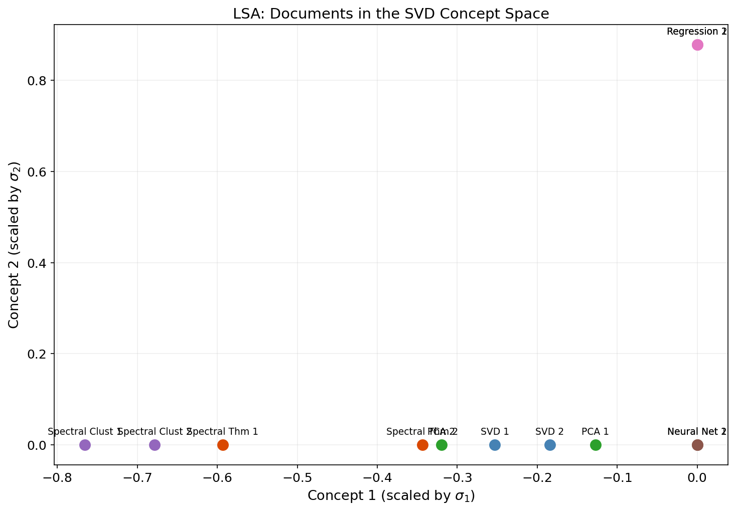The image size is (735, 511).
Task: Click the Spectral Thm 2 marker
Action: [x=422, y=444]
